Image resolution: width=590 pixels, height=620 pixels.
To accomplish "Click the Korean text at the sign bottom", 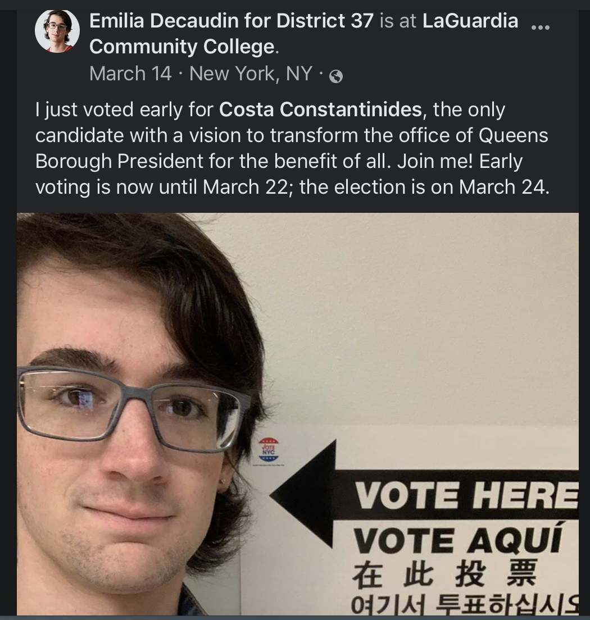I will coord(464,604).
